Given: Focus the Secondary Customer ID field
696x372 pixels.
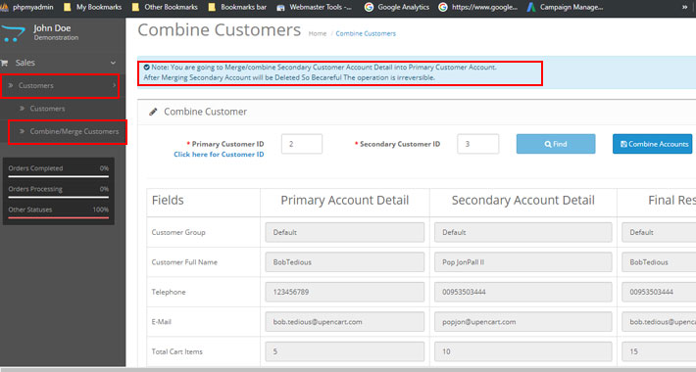Looking at the screenshot, I should [478, 144].
